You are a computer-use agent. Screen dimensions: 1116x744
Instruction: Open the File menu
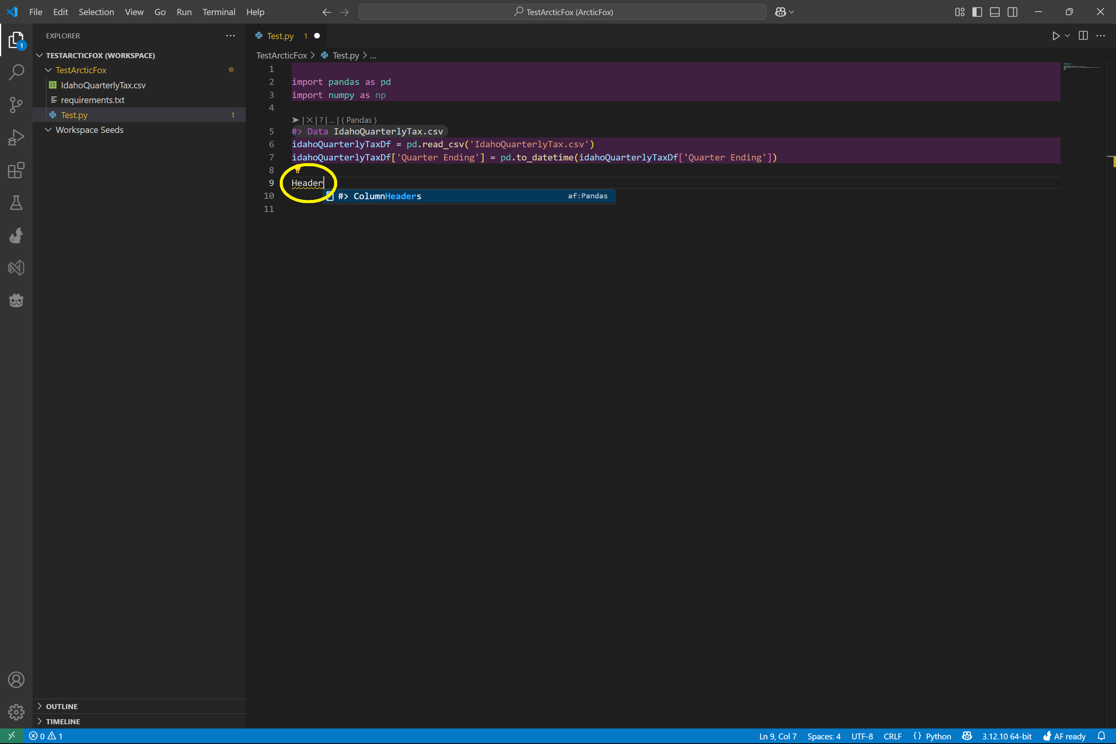click(36, 12)
